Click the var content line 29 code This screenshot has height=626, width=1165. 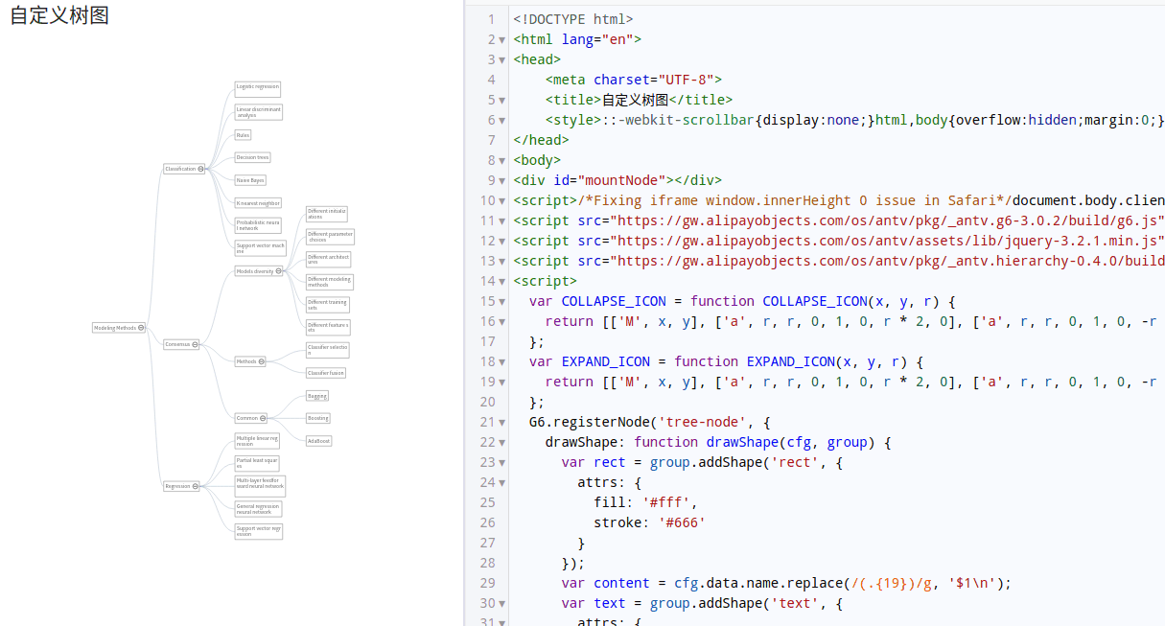point(786,584)
